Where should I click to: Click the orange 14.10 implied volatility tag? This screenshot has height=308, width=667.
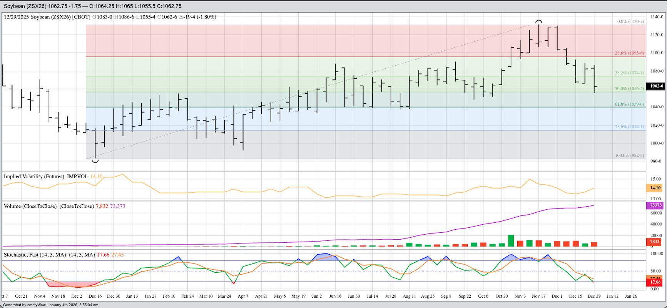[x=655, y=188]
